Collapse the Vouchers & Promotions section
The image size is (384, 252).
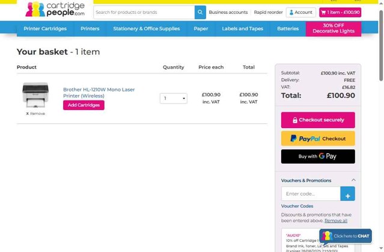(353, 180)
